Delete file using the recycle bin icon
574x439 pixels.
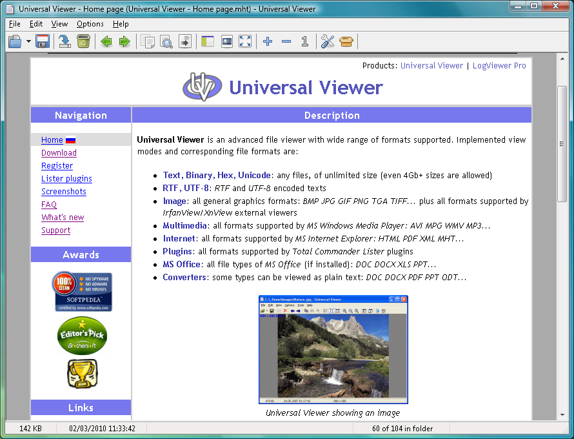83,41
